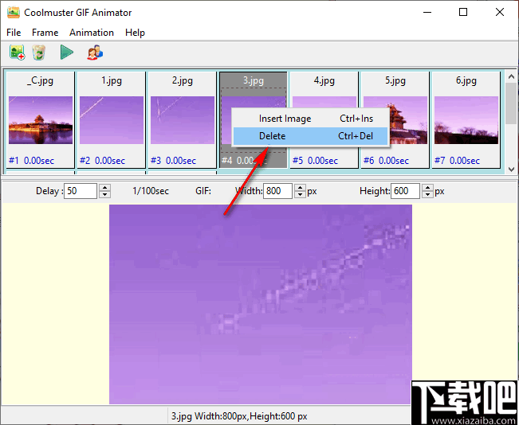Click the '#3 0.00sec' frame label
The image size is (519, 425).
(173, 161)
